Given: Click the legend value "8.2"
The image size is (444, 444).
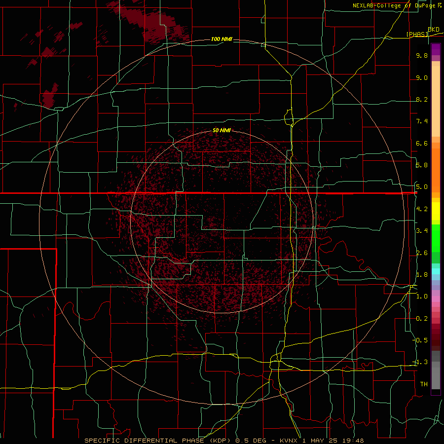Looking at the screenshot, I should (x=422, y=99).
